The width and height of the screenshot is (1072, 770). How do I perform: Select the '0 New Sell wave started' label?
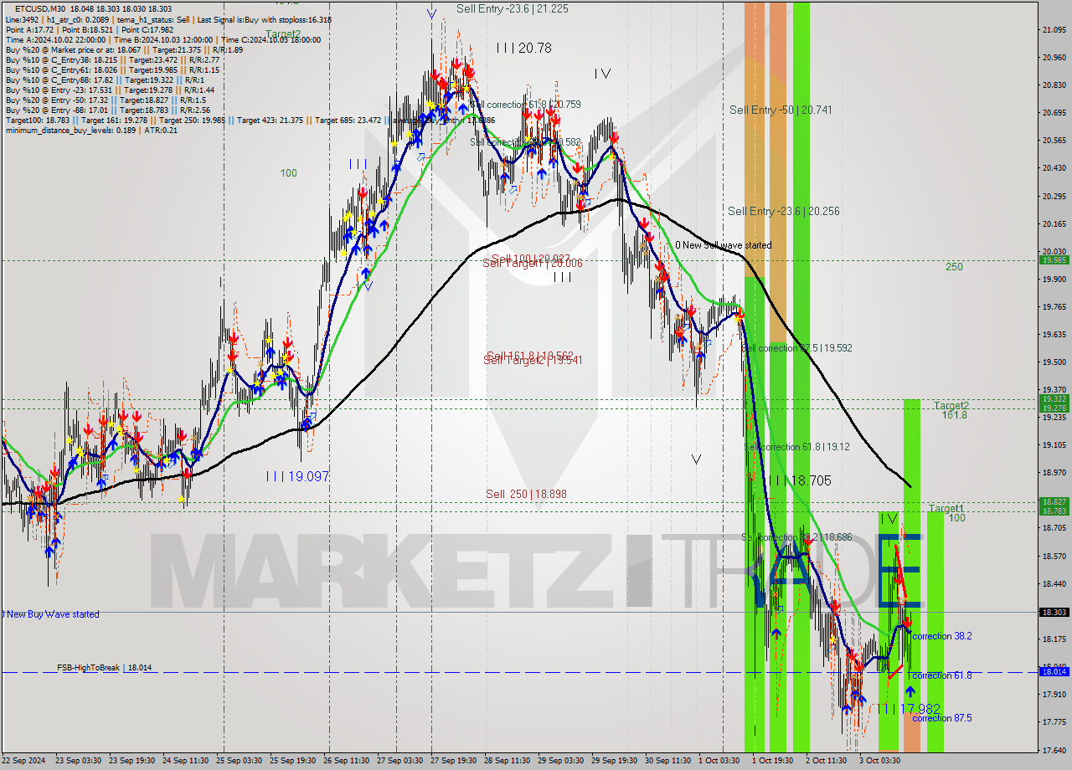pyautogui.click(x=724, y=245)
